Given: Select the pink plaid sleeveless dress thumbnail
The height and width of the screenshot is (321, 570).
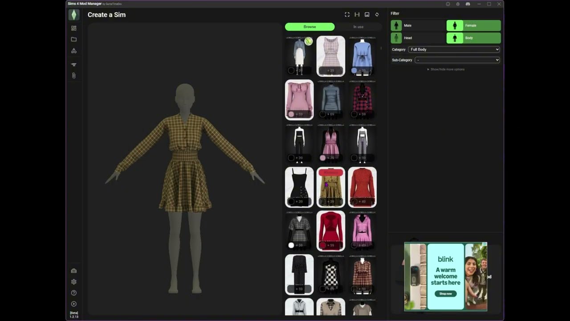Looking at the screenshot, I should click(x=331, y=56).
